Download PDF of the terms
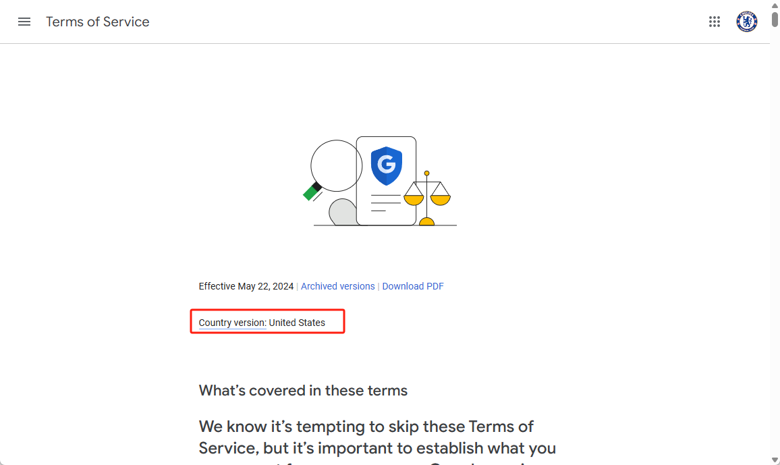Screen dimensions: 780x465 (413, 286)
